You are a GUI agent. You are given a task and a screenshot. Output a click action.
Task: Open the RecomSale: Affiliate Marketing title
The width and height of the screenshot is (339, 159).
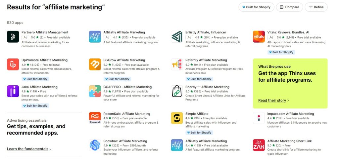tap(127, 114)
